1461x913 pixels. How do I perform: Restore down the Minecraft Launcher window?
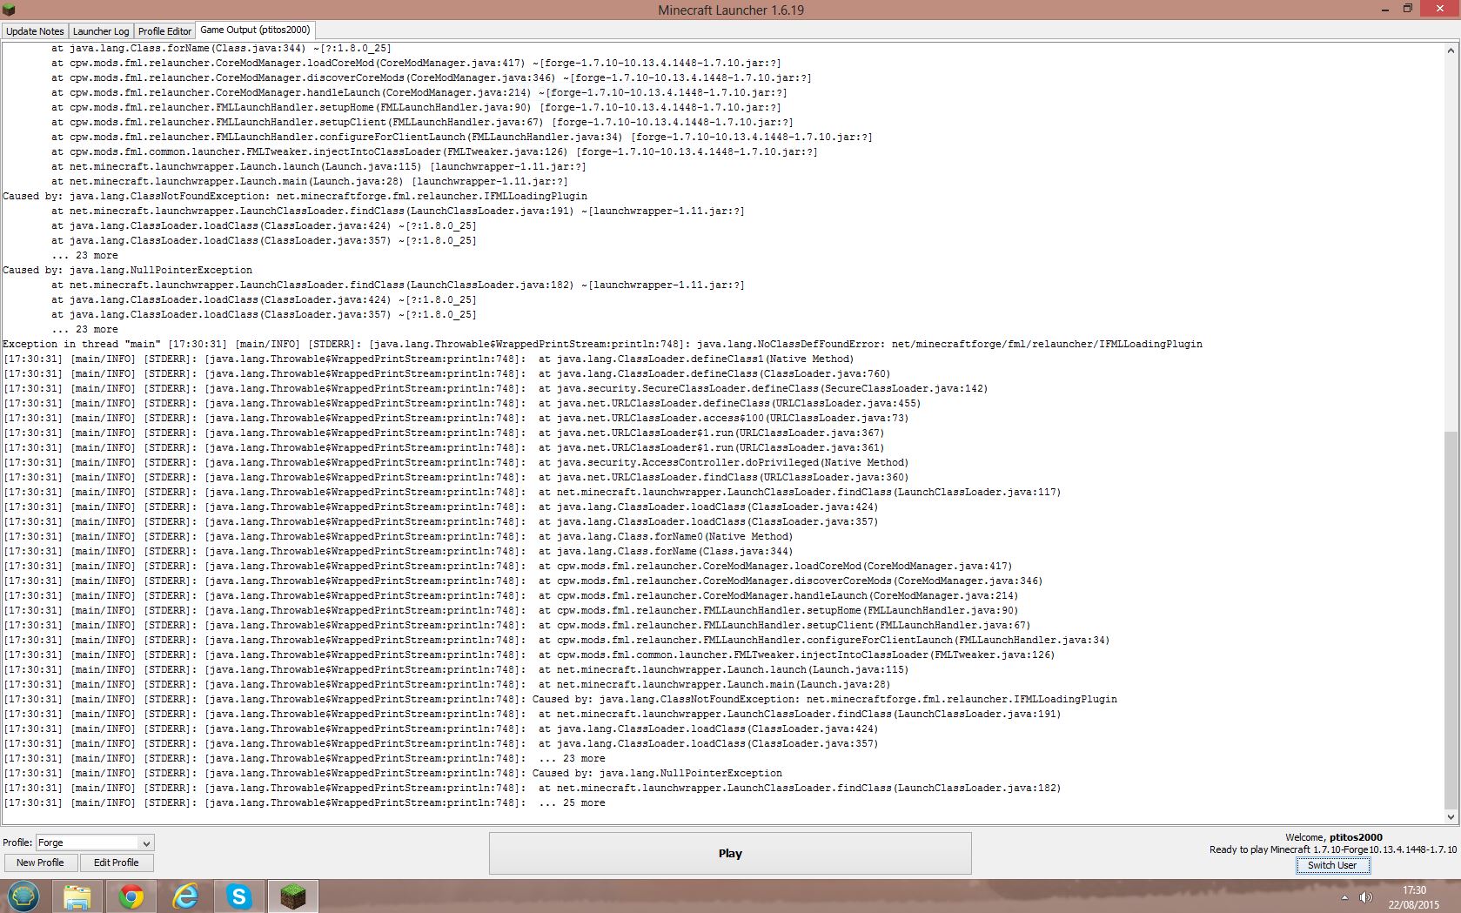click(x=1407, y=10)
